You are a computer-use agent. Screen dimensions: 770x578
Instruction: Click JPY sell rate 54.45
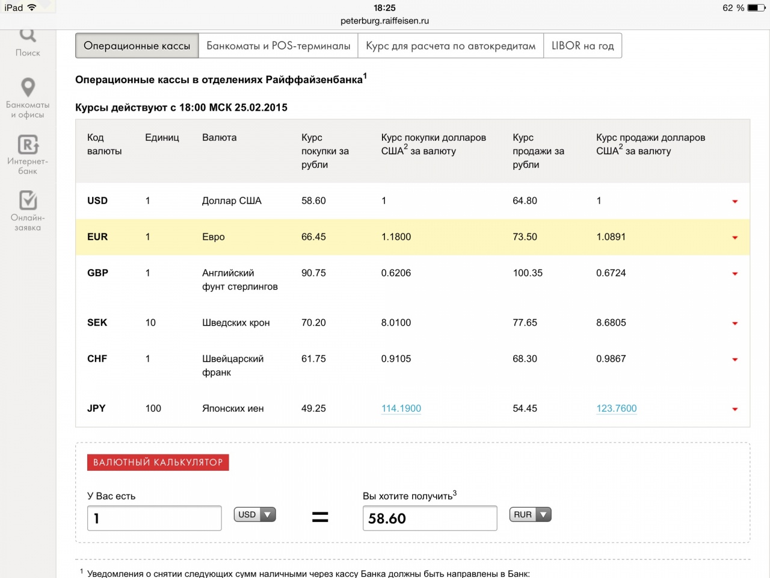[x=525, y=408]
